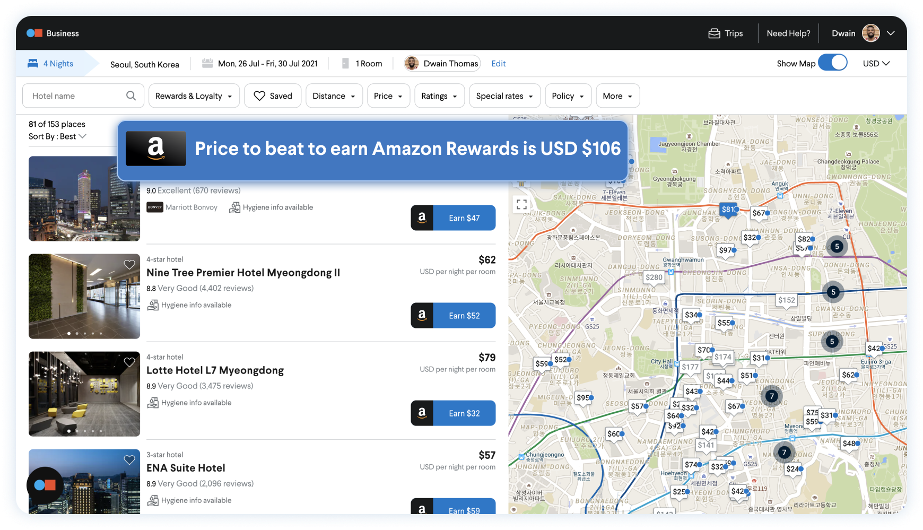Viewport: 923px width, 530px height.
Task: Open the ENA Suite Hotel title
Action: tap(186, 467)
